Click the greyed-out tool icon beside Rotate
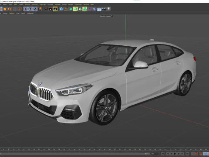Screen dimensions: 209x157 point(14,9)
